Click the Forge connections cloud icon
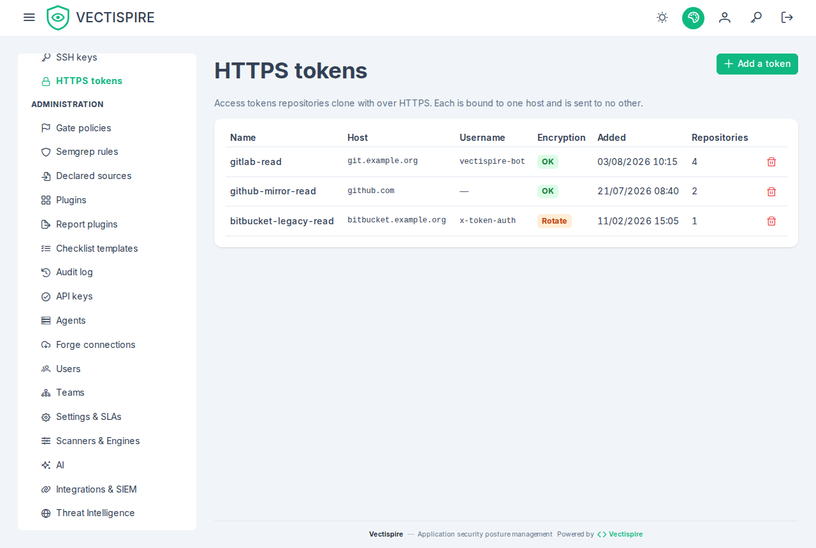Viewport: 816px width, 548px height. [46, 345]
